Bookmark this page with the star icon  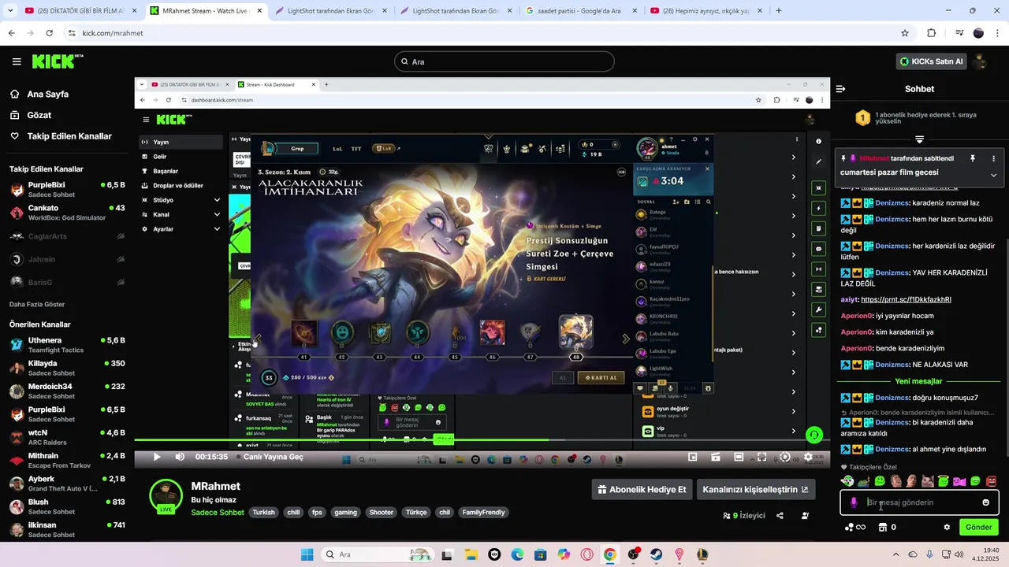905,33
